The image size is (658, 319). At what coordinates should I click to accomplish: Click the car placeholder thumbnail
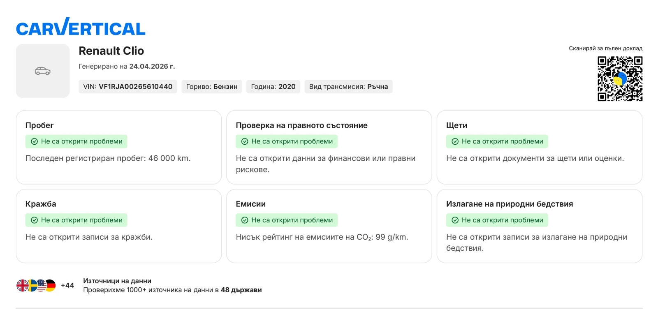point(43,71)
